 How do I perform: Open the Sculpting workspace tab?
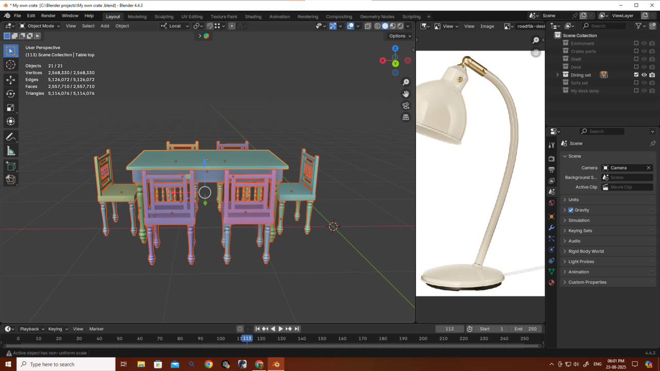[x=164, y=16]
